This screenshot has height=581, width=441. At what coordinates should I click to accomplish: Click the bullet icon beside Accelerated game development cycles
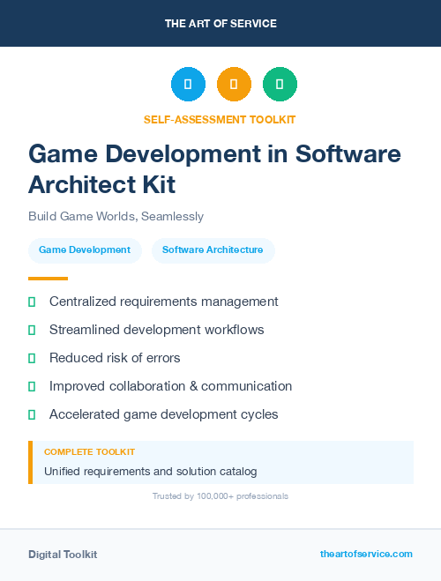click(32, 414)
